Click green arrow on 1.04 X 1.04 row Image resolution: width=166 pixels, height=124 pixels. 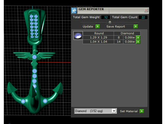138,42
